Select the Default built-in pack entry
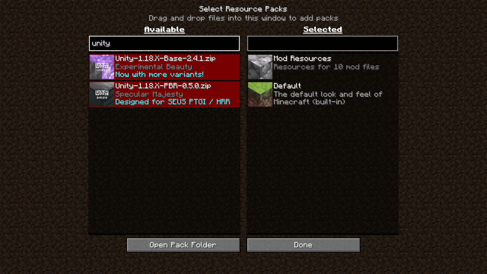The image size is (487, 274). coord(322,94)
